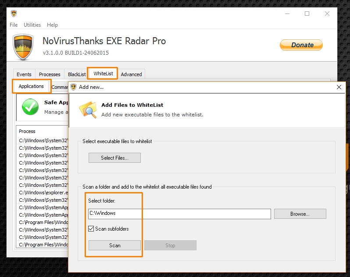
Task: Open the partially hidden Command sub-tab
Action: pos(59,87)
